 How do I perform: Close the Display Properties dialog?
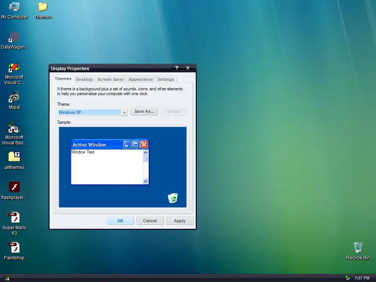(188, 68)
